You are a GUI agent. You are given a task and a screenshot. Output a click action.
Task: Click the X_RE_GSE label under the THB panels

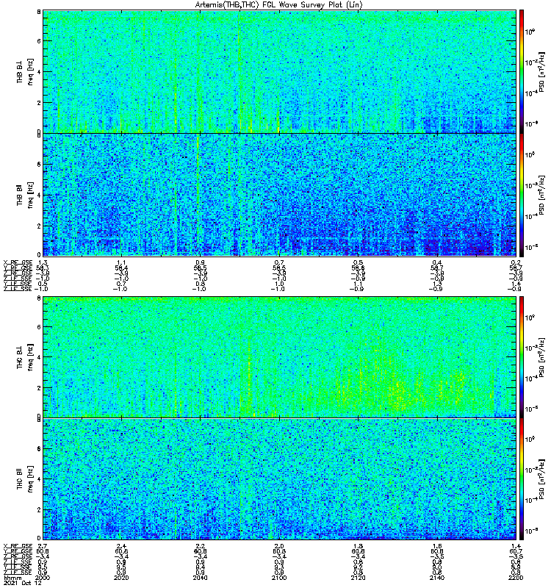[18, 262]
